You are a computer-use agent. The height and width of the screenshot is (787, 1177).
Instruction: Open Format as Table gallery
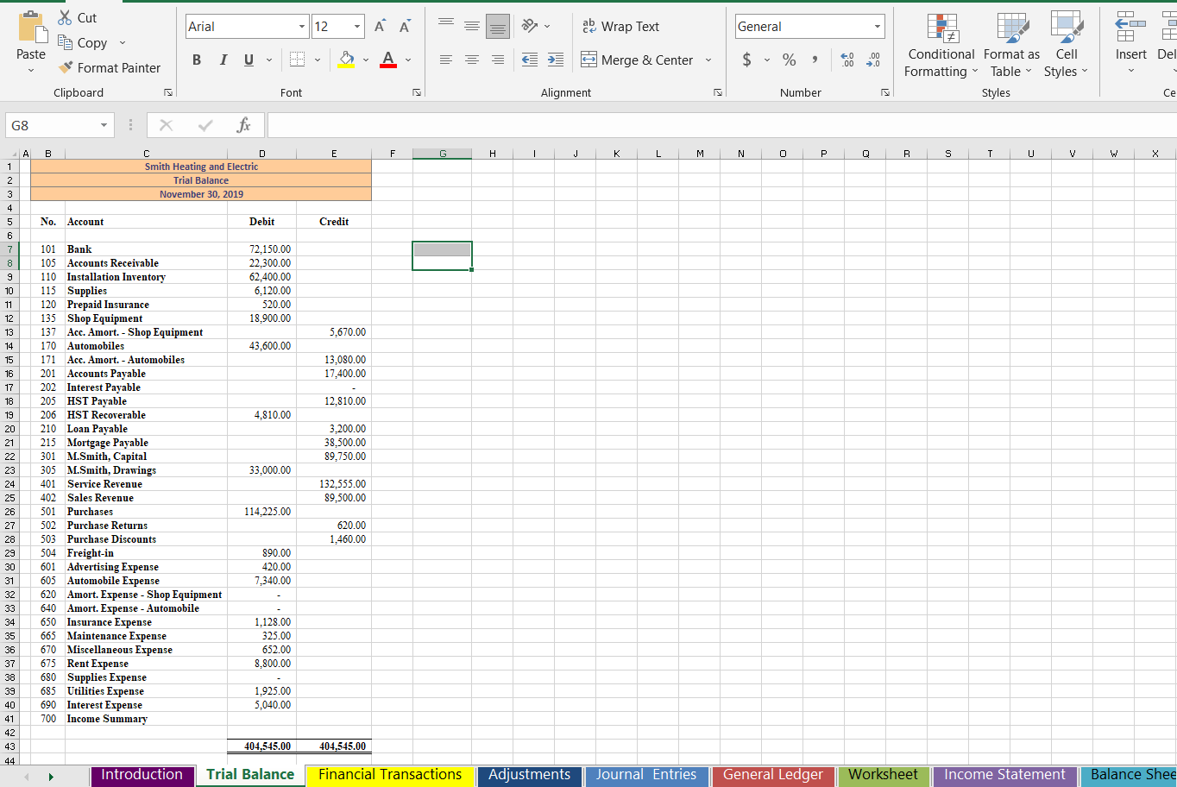point(1011,47)
